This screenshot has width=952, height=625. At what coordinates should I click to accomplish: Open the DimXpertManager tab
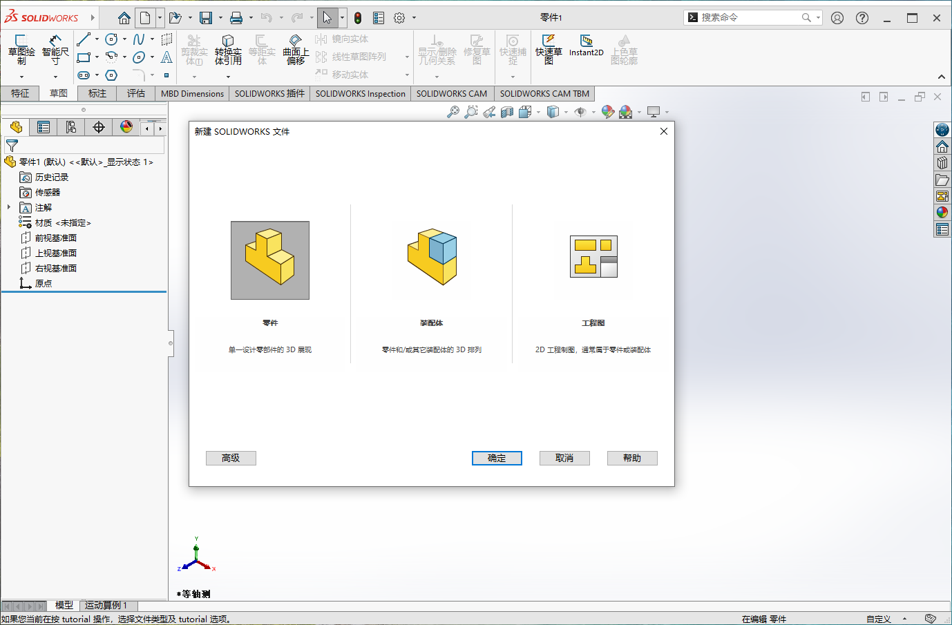99,127
